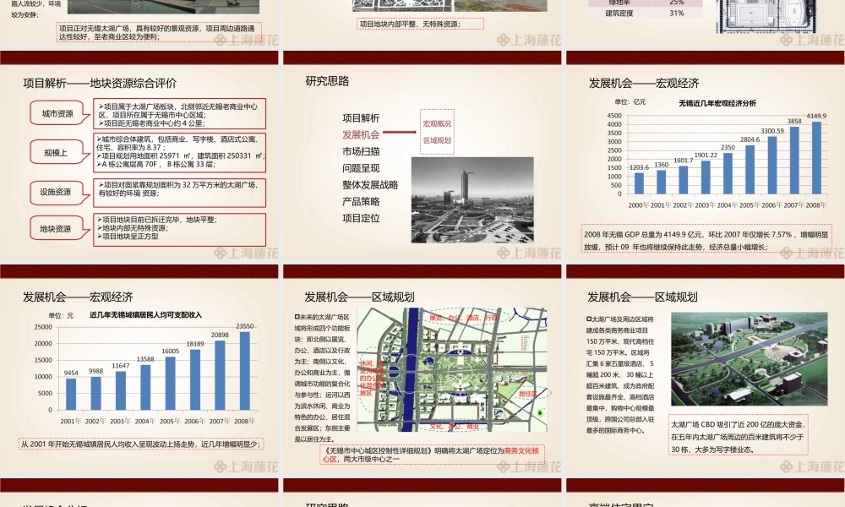Click the 设施资源 label box

57,193
